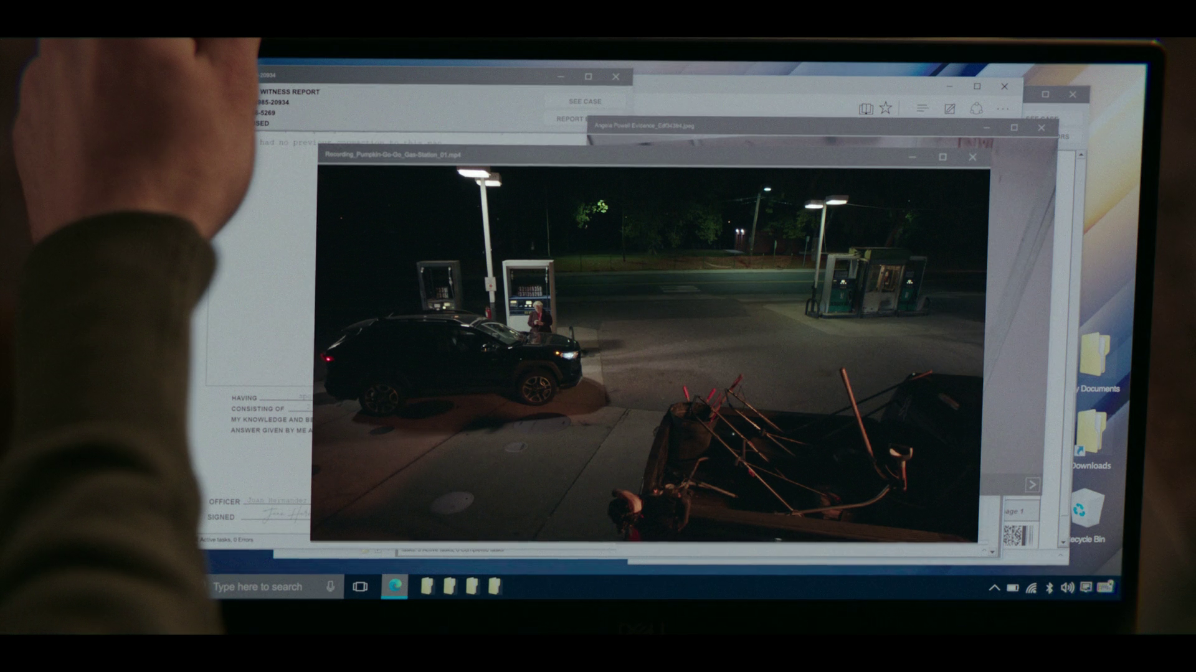Viewport: 1196px width, 672px height.
Task: Click the next arrow button beside the video
Action: click(x=1032, y=485)
